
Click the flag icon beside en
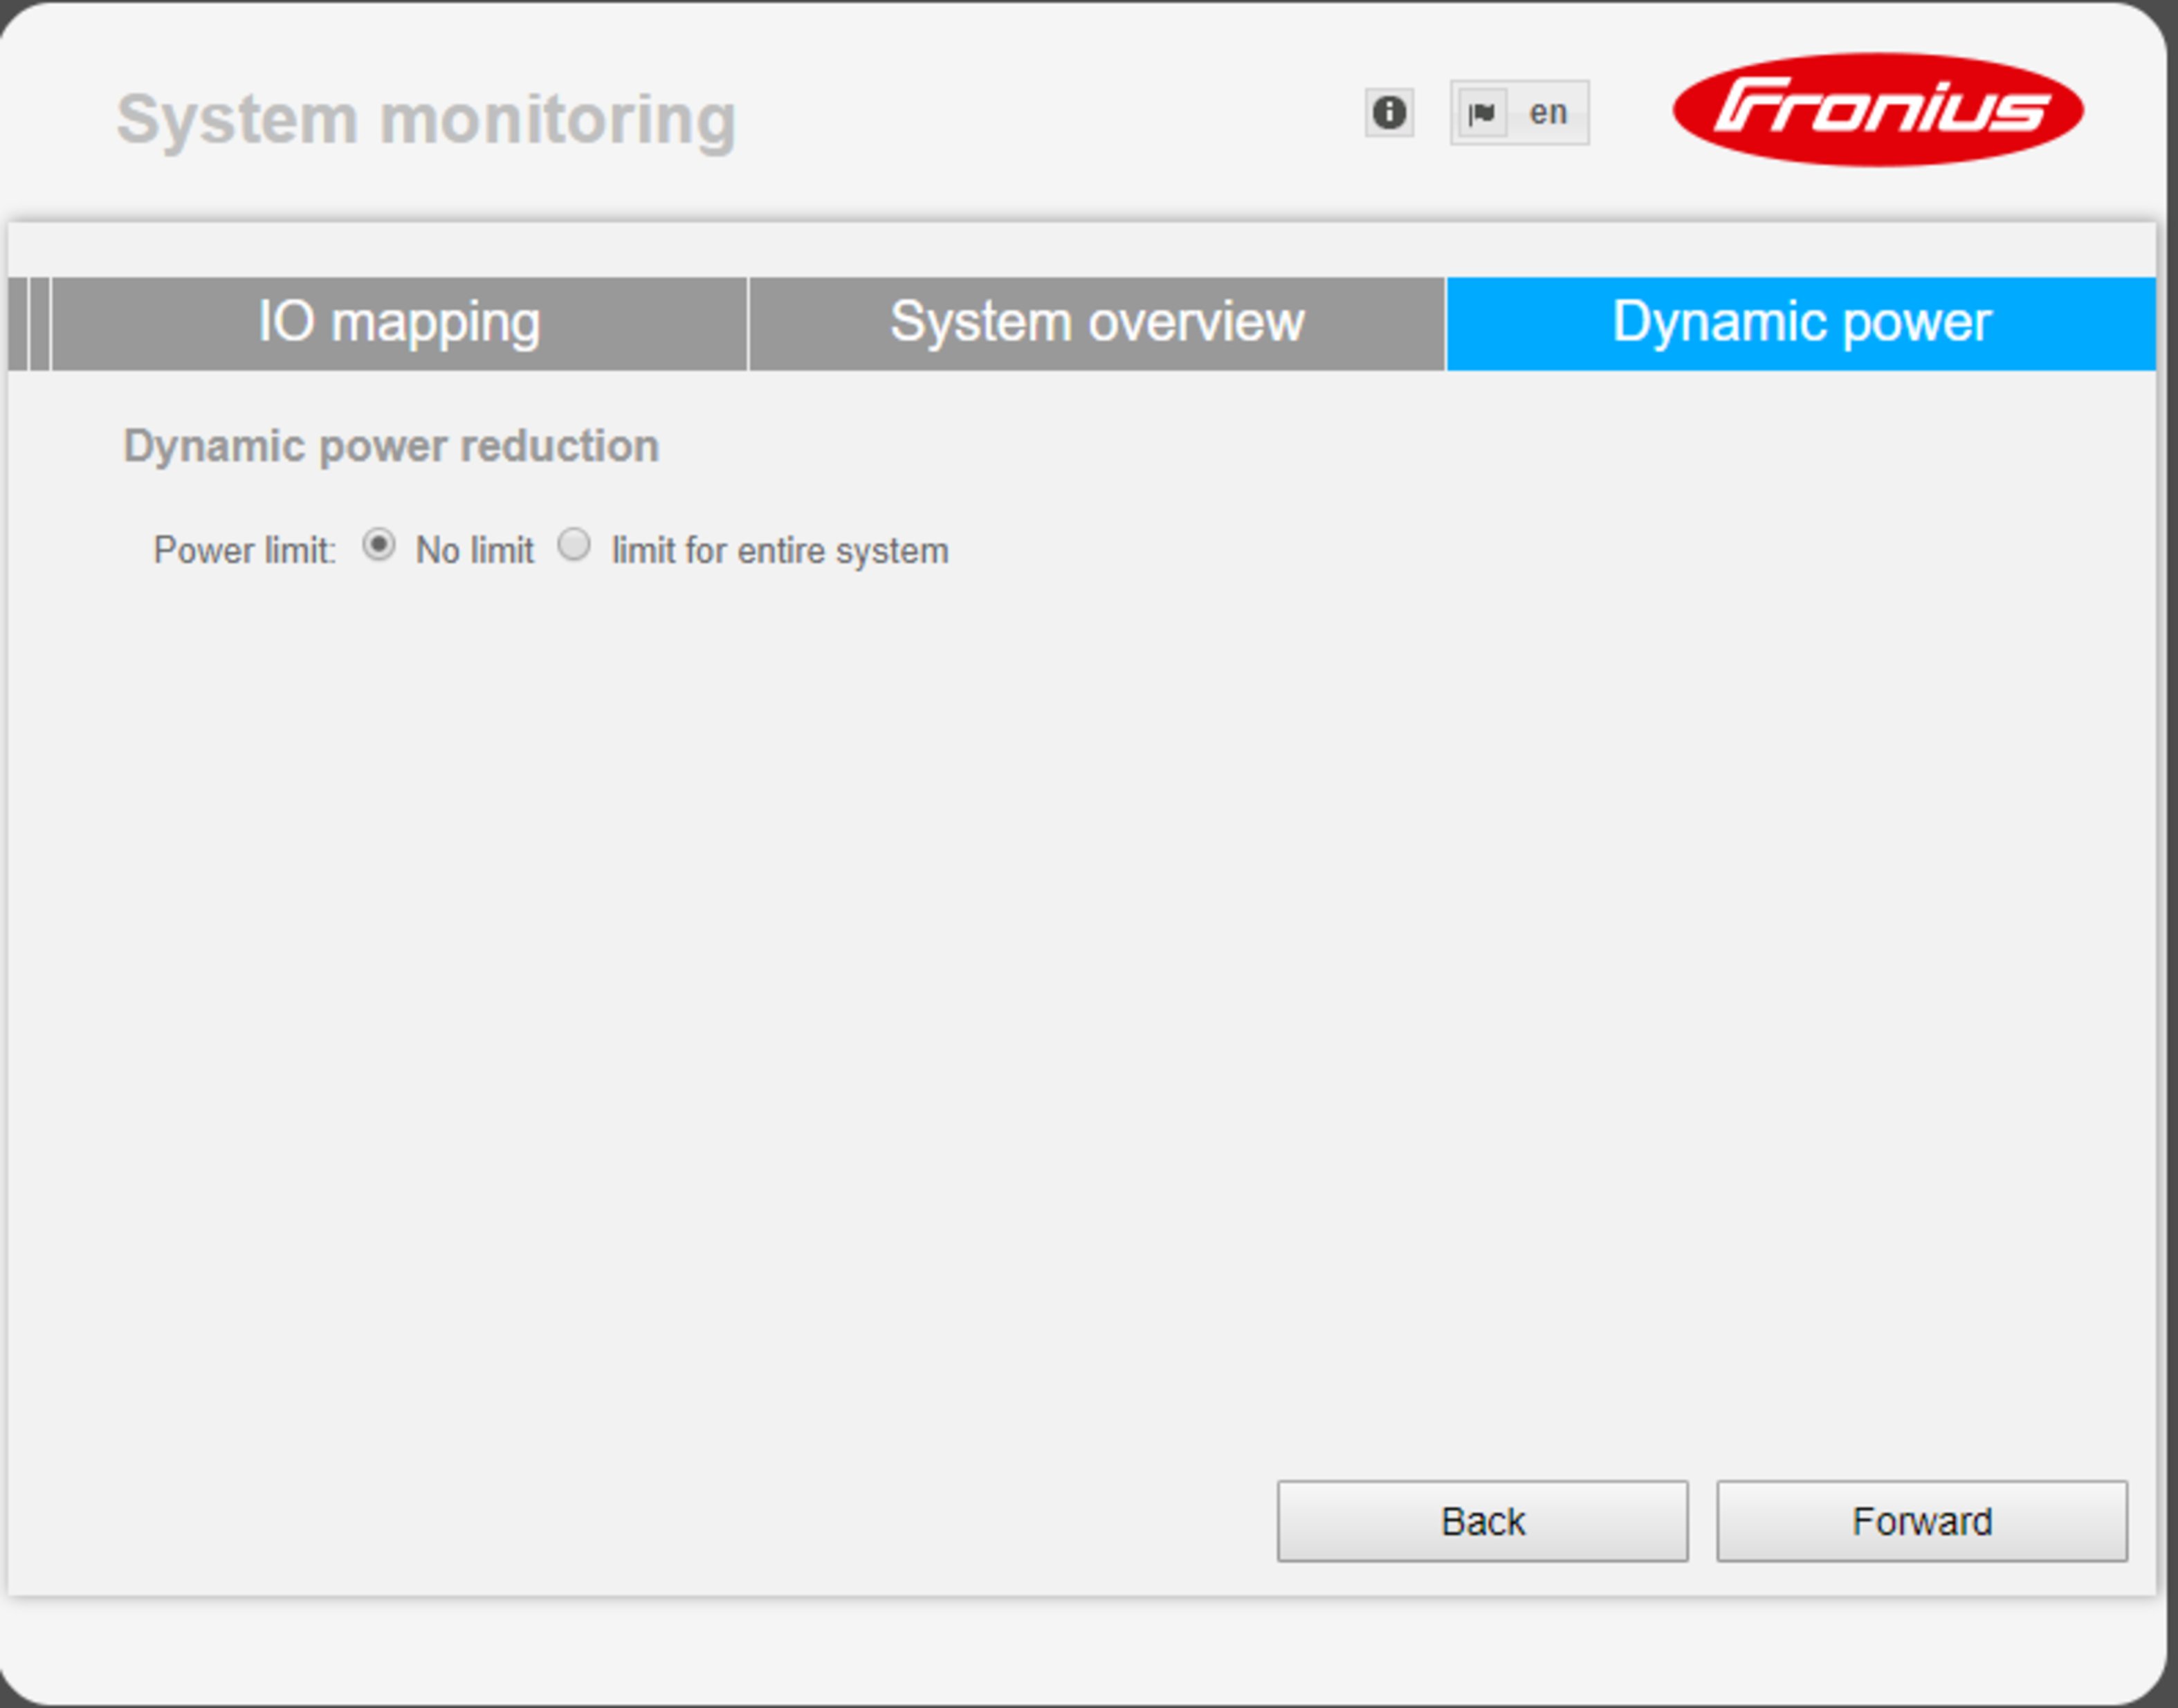pyautogui.click(x=1482, y=113)
